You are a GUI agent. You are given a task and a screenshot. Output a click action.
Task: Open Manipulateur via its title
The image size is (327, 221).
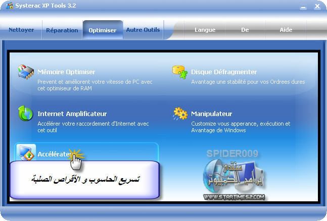coord(211,114)
